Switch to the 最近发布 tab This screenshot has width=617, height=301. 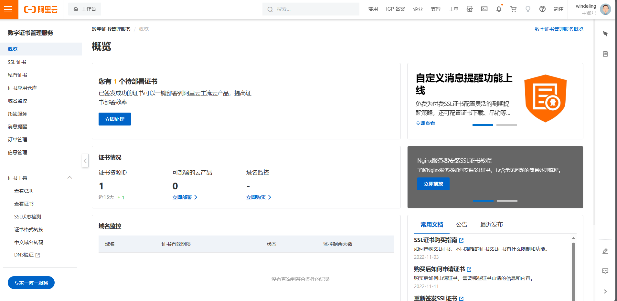(491, 225)
